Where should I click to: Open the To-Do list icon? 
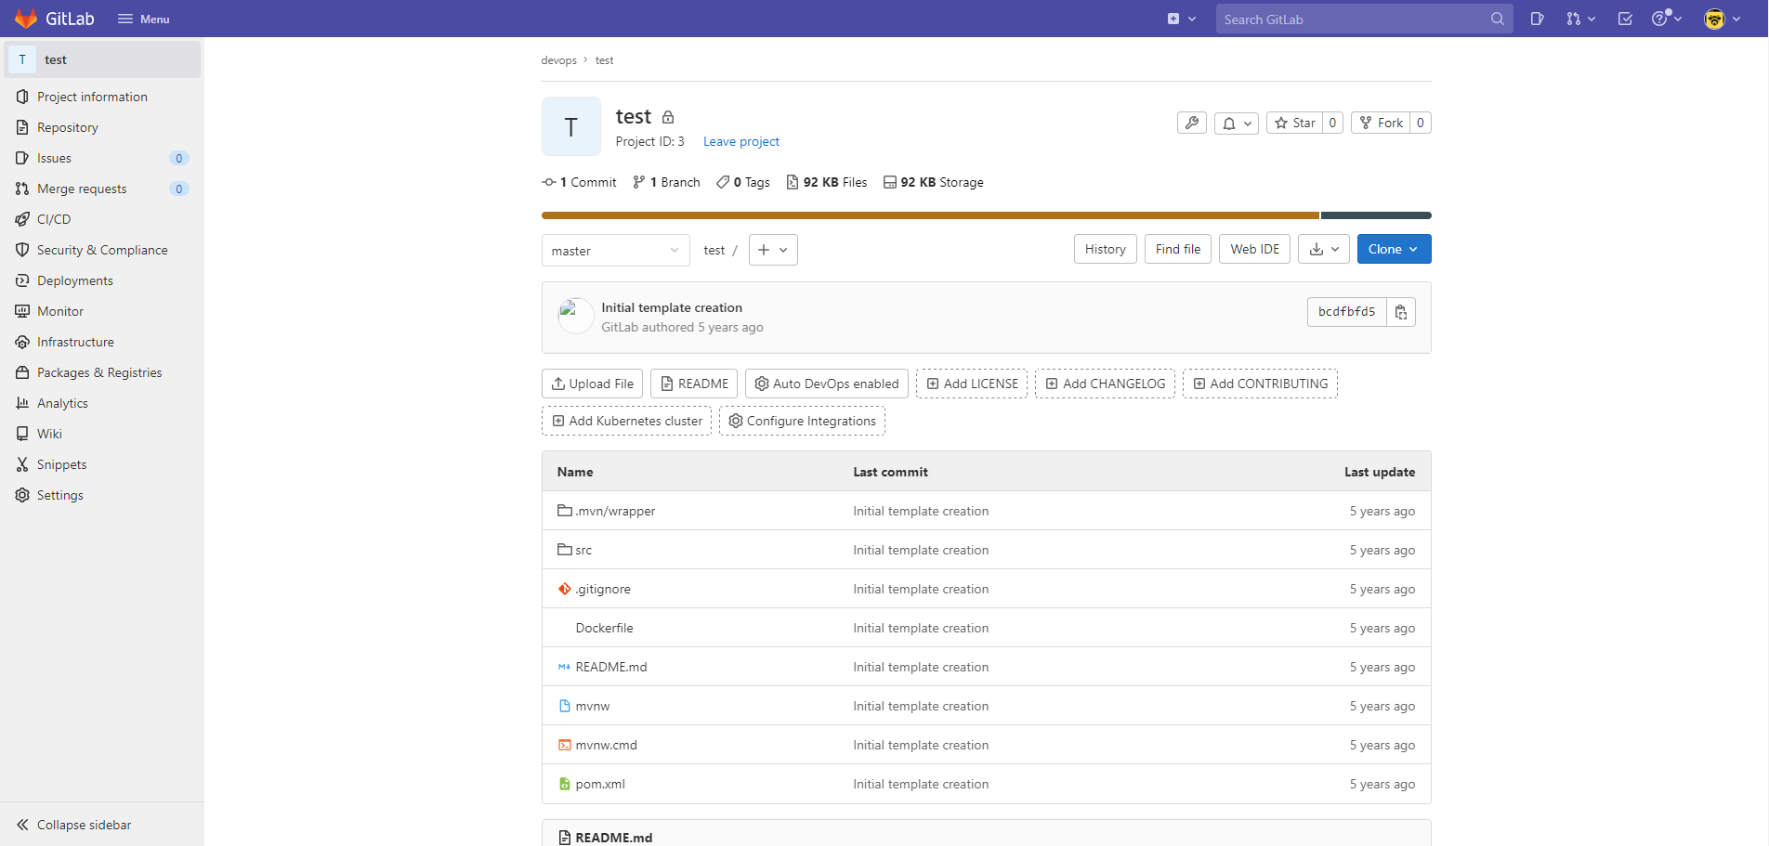1625,19
